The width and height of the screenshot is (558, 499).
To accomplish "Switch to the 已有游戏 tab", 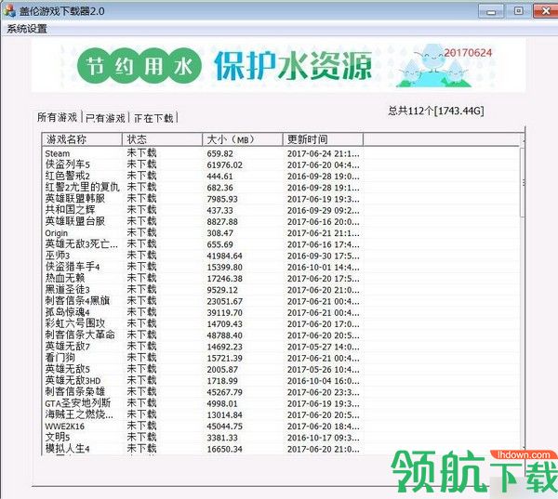I will coord(106,118).
